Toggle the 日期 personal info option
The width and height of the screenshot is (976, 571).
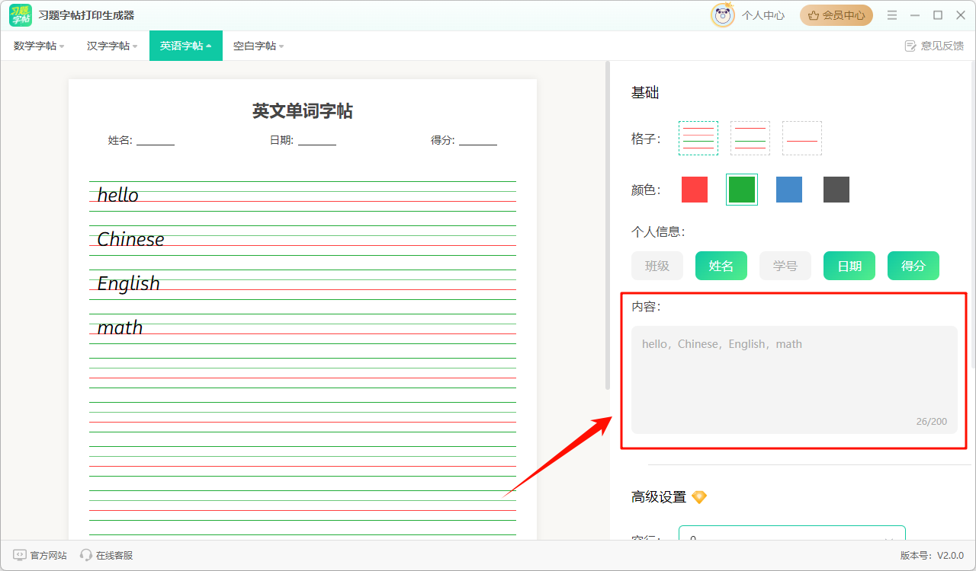pyautogui.click(x=849, y=266)
